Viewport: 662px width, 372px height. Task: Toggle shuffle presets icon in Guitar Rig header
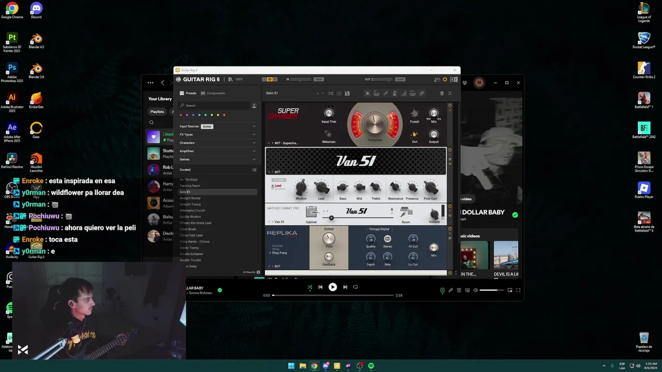330,94
